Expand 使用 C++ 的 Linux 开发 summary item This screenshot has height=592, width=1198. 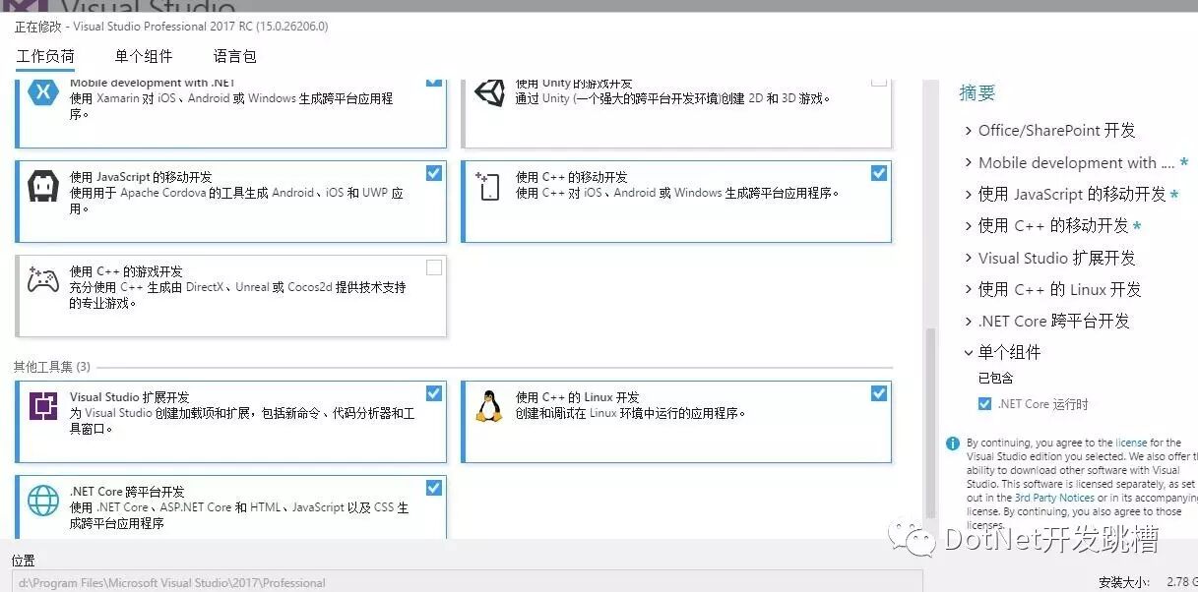[x=968, y=290]
